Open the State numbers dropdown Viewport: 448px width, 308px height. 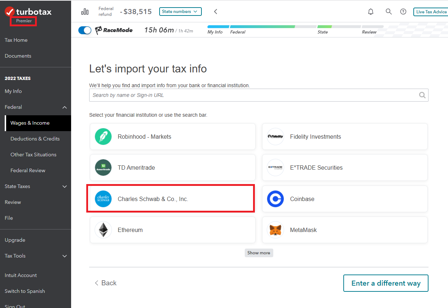point(180,12)
